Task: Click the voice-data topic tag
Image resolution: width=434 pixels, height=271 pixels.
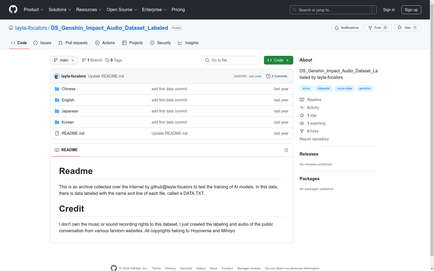Action: tap(344, 88)
